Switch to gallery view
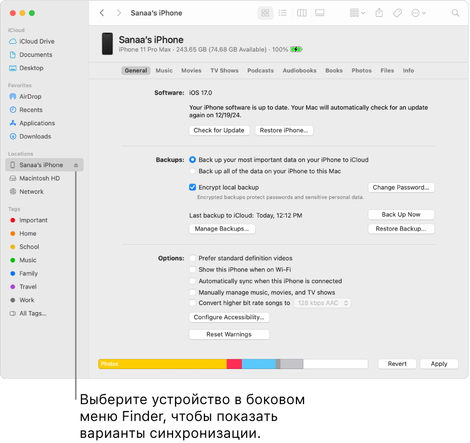470x443 pixels. coord(320,13)
